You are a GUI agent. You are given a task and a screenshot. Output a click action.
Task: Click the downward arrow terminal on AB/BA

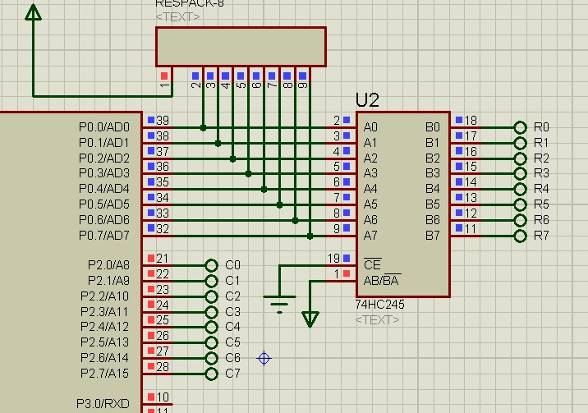tap(310, 319)
